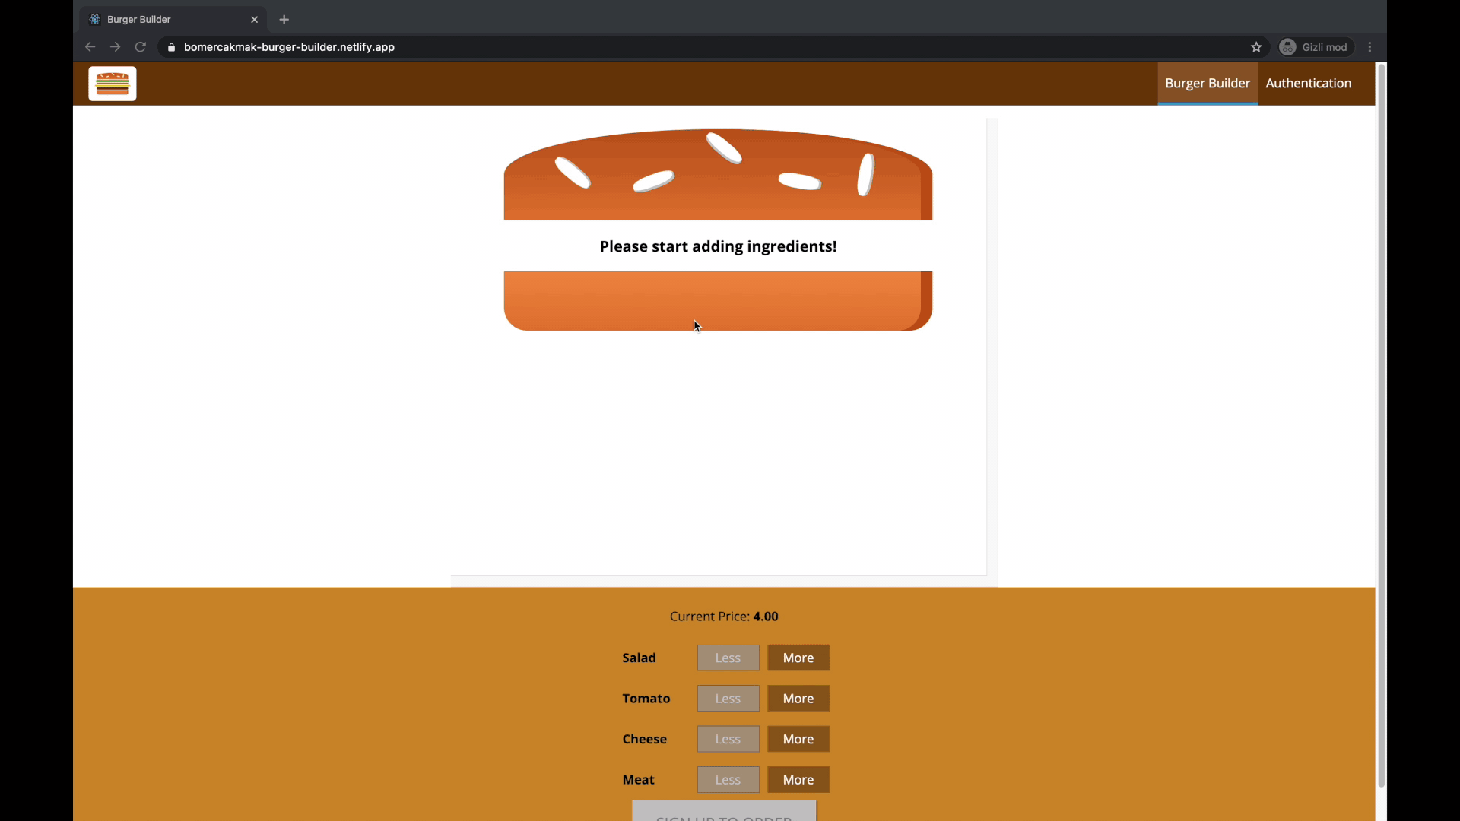Open the Authentication nav link

[x=1308, y=84]
